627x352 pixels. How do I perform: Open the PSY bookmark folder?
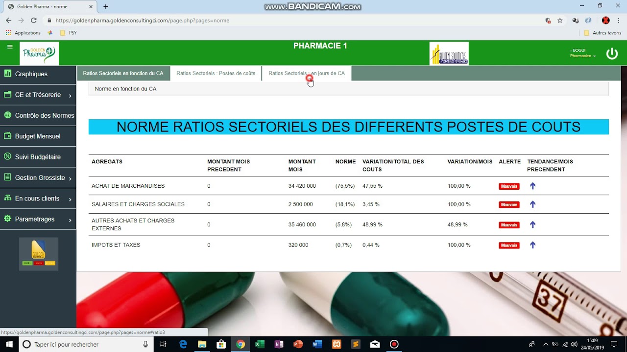point(68,33)
